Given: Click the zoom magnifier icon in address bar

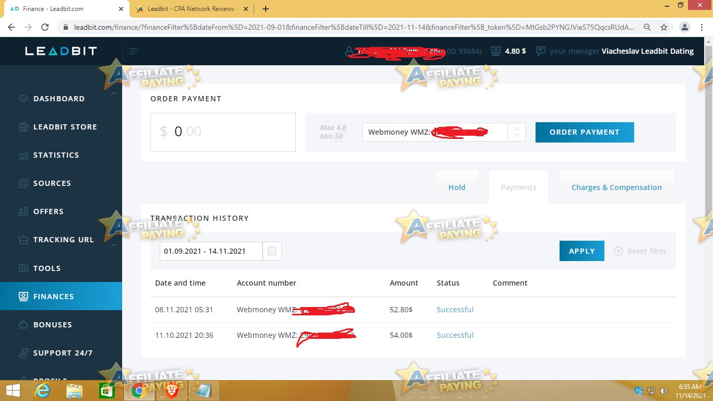Looking at the screenshot, I should 647,27.
